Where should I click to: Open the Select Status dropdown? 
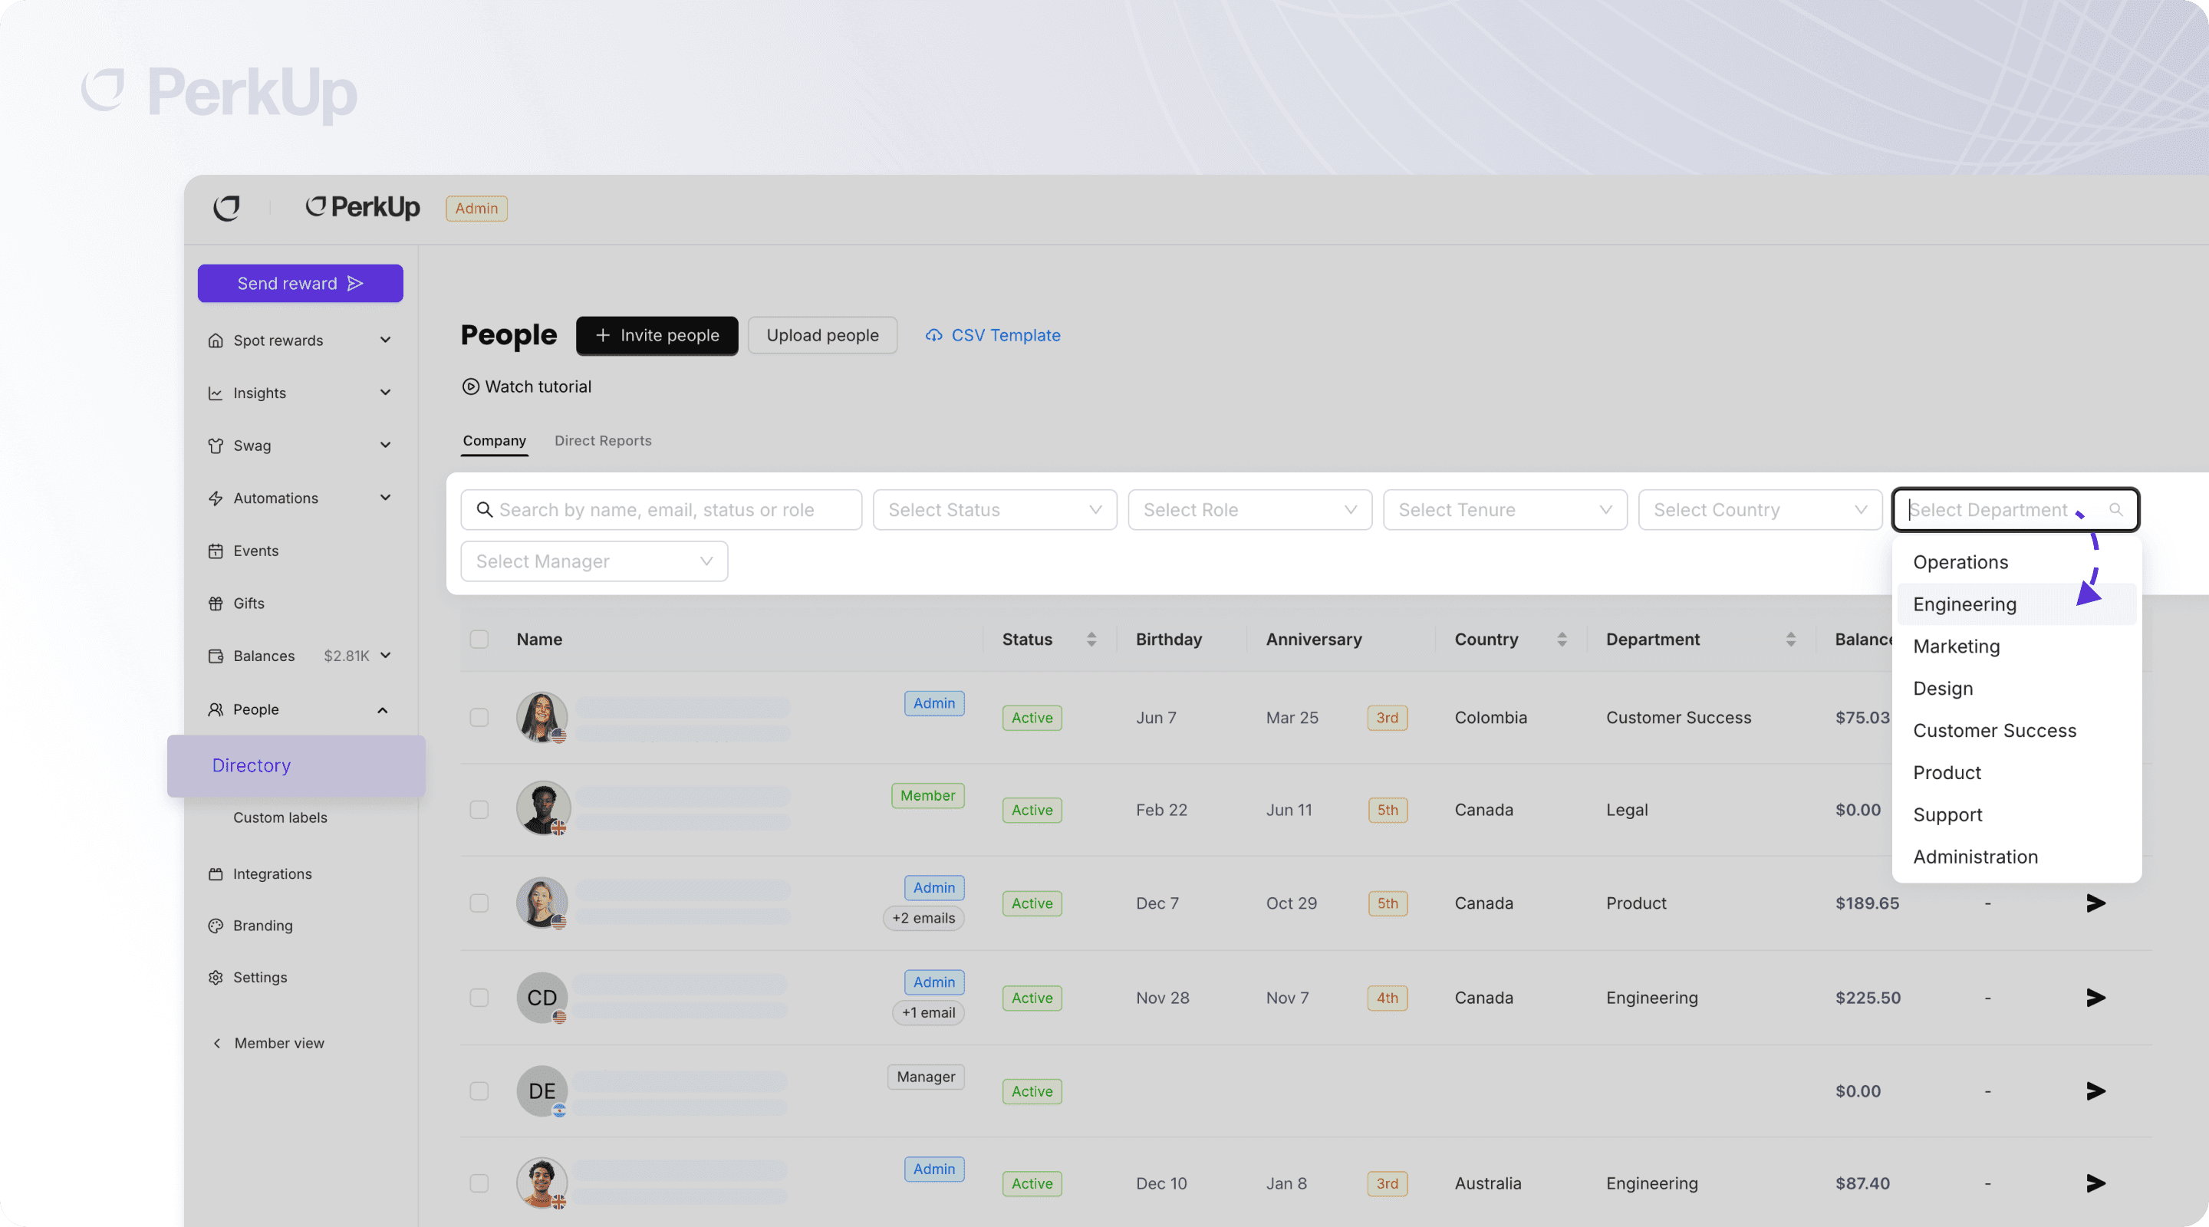pyautogui.click(x=994, y=510)
